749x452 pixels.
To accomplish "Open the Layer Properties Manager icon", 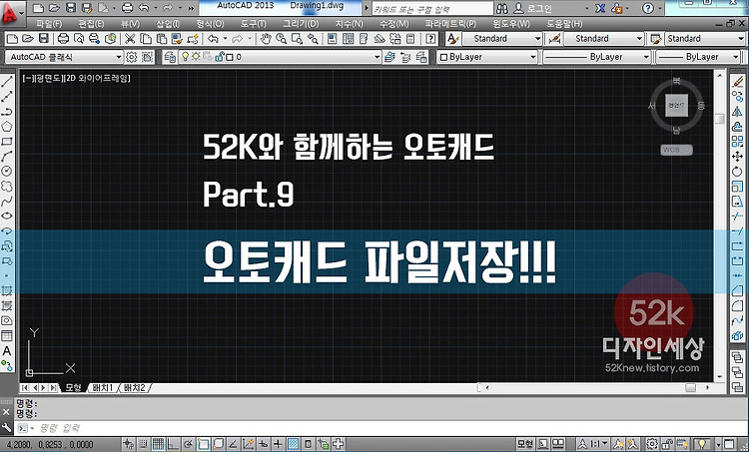I will [x=170, y=57].
